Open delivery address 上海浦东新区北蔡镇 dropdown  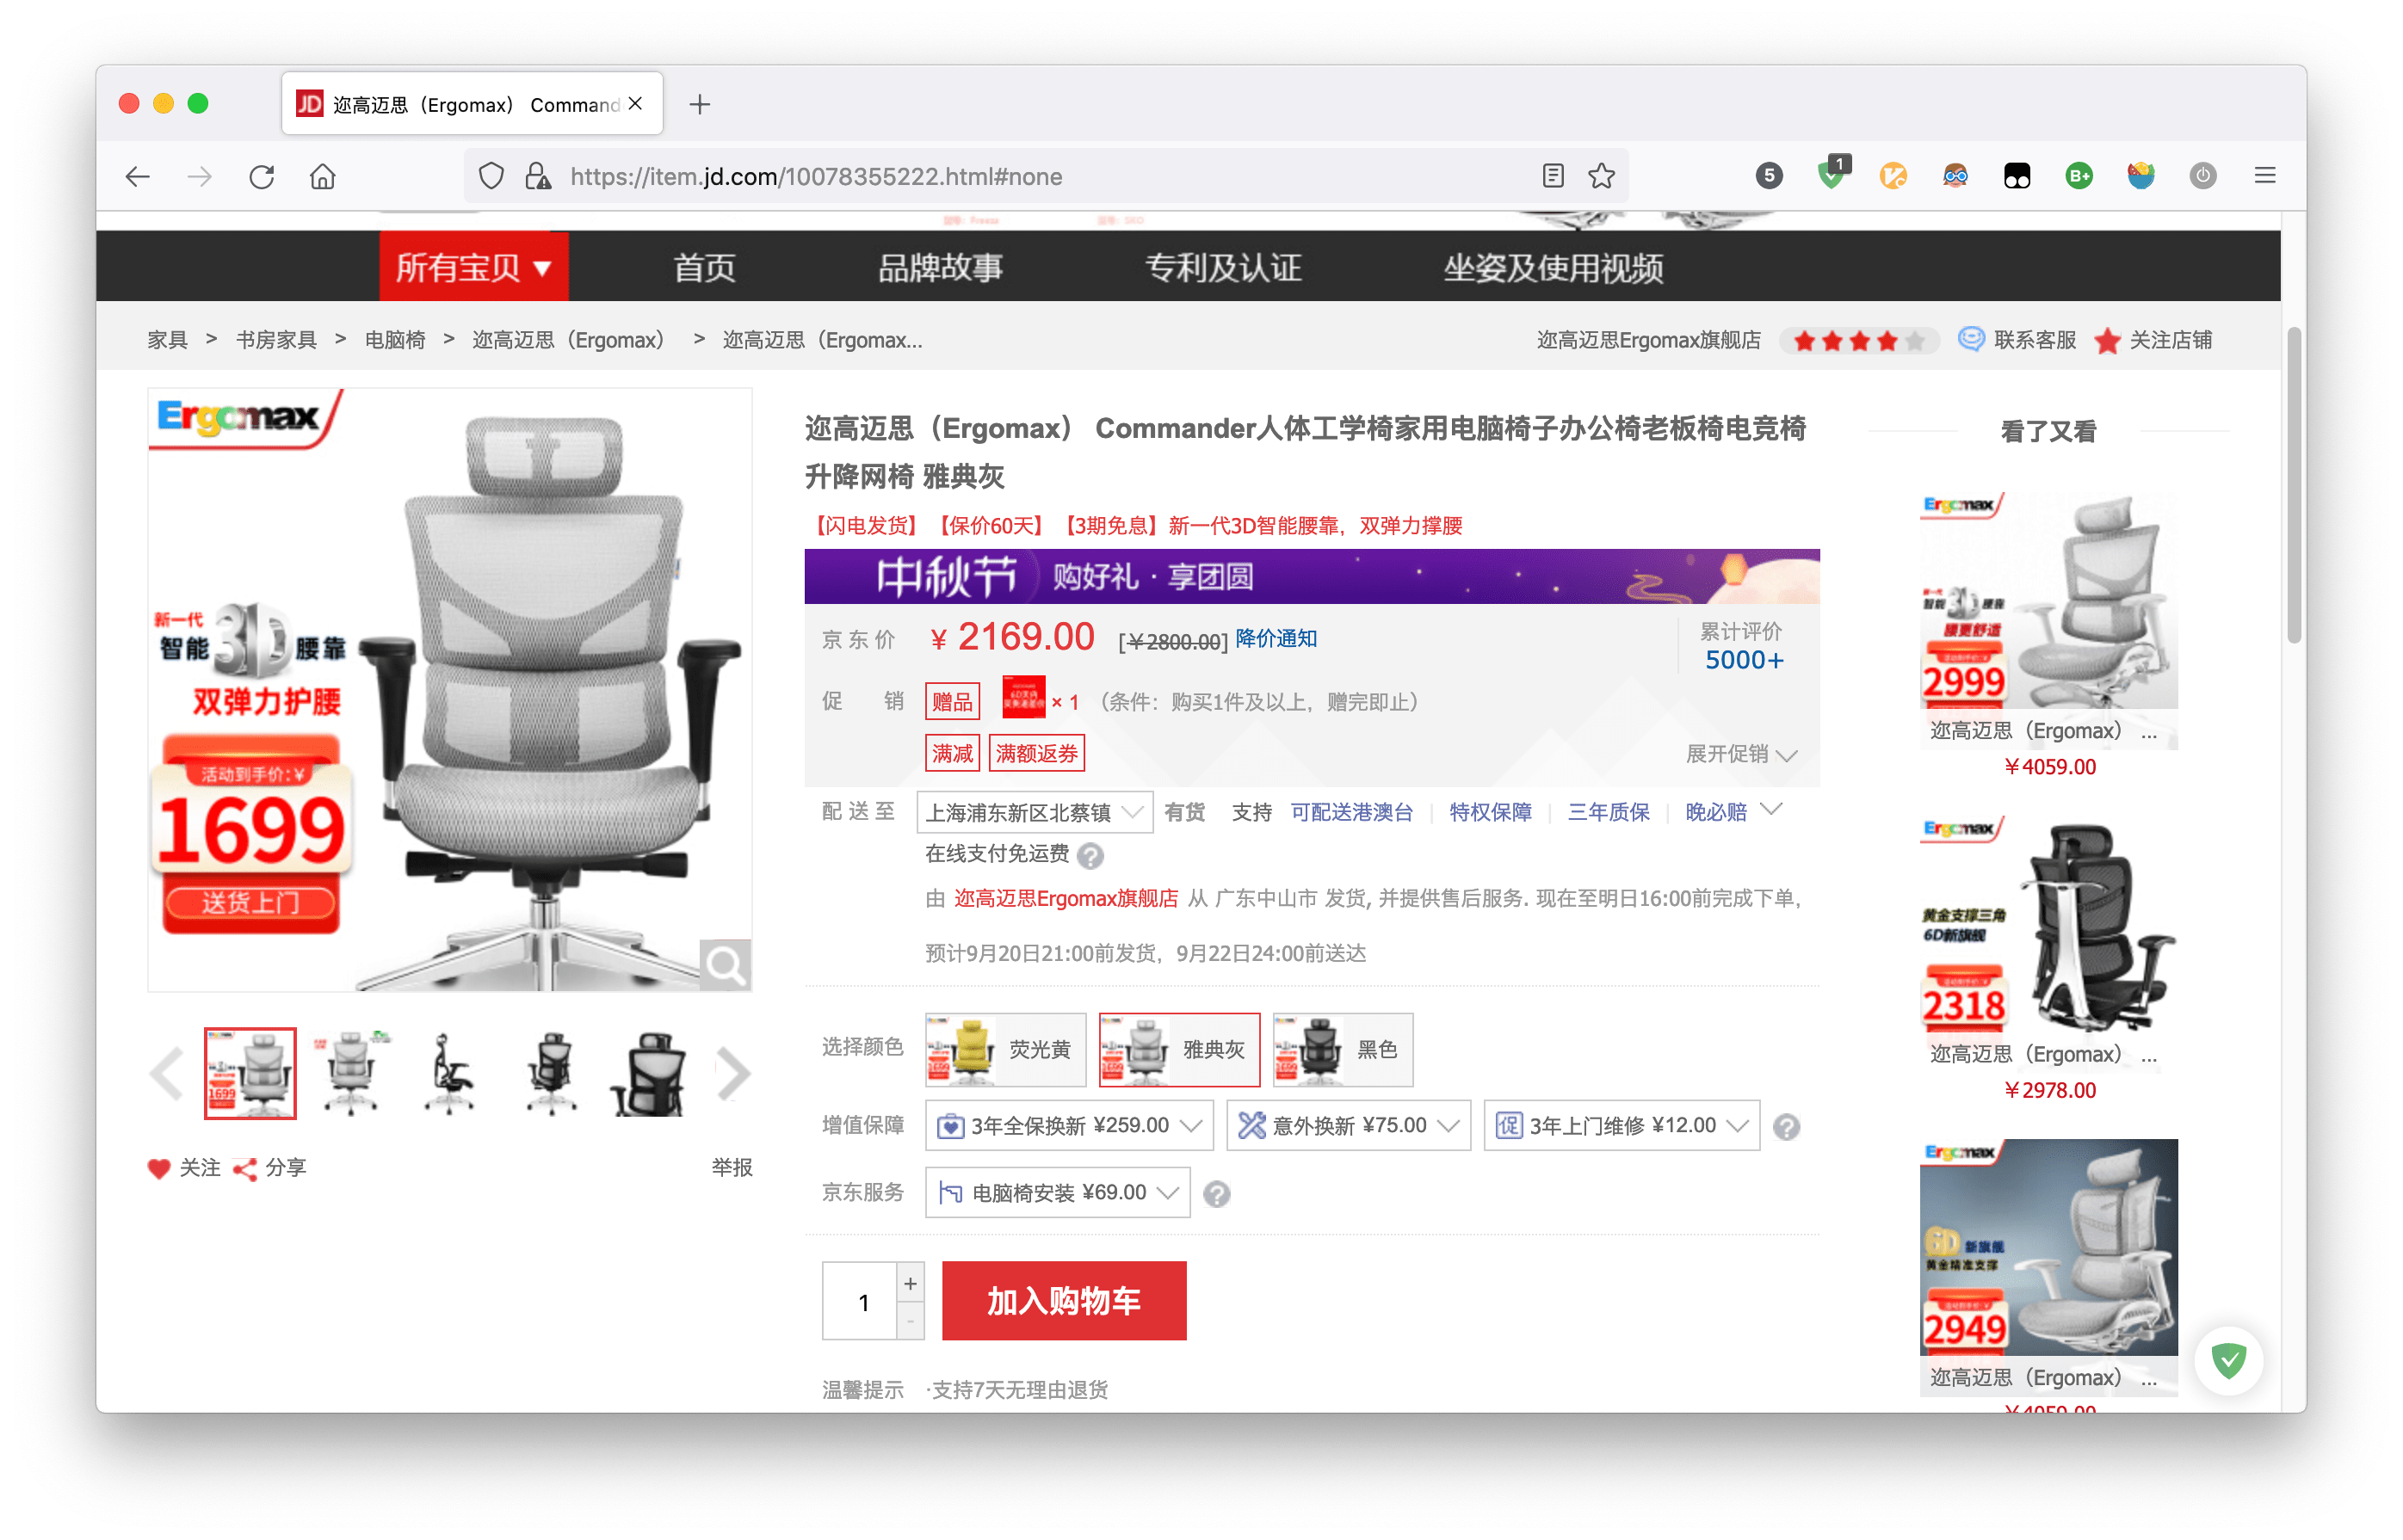(x=1035, y=812)
